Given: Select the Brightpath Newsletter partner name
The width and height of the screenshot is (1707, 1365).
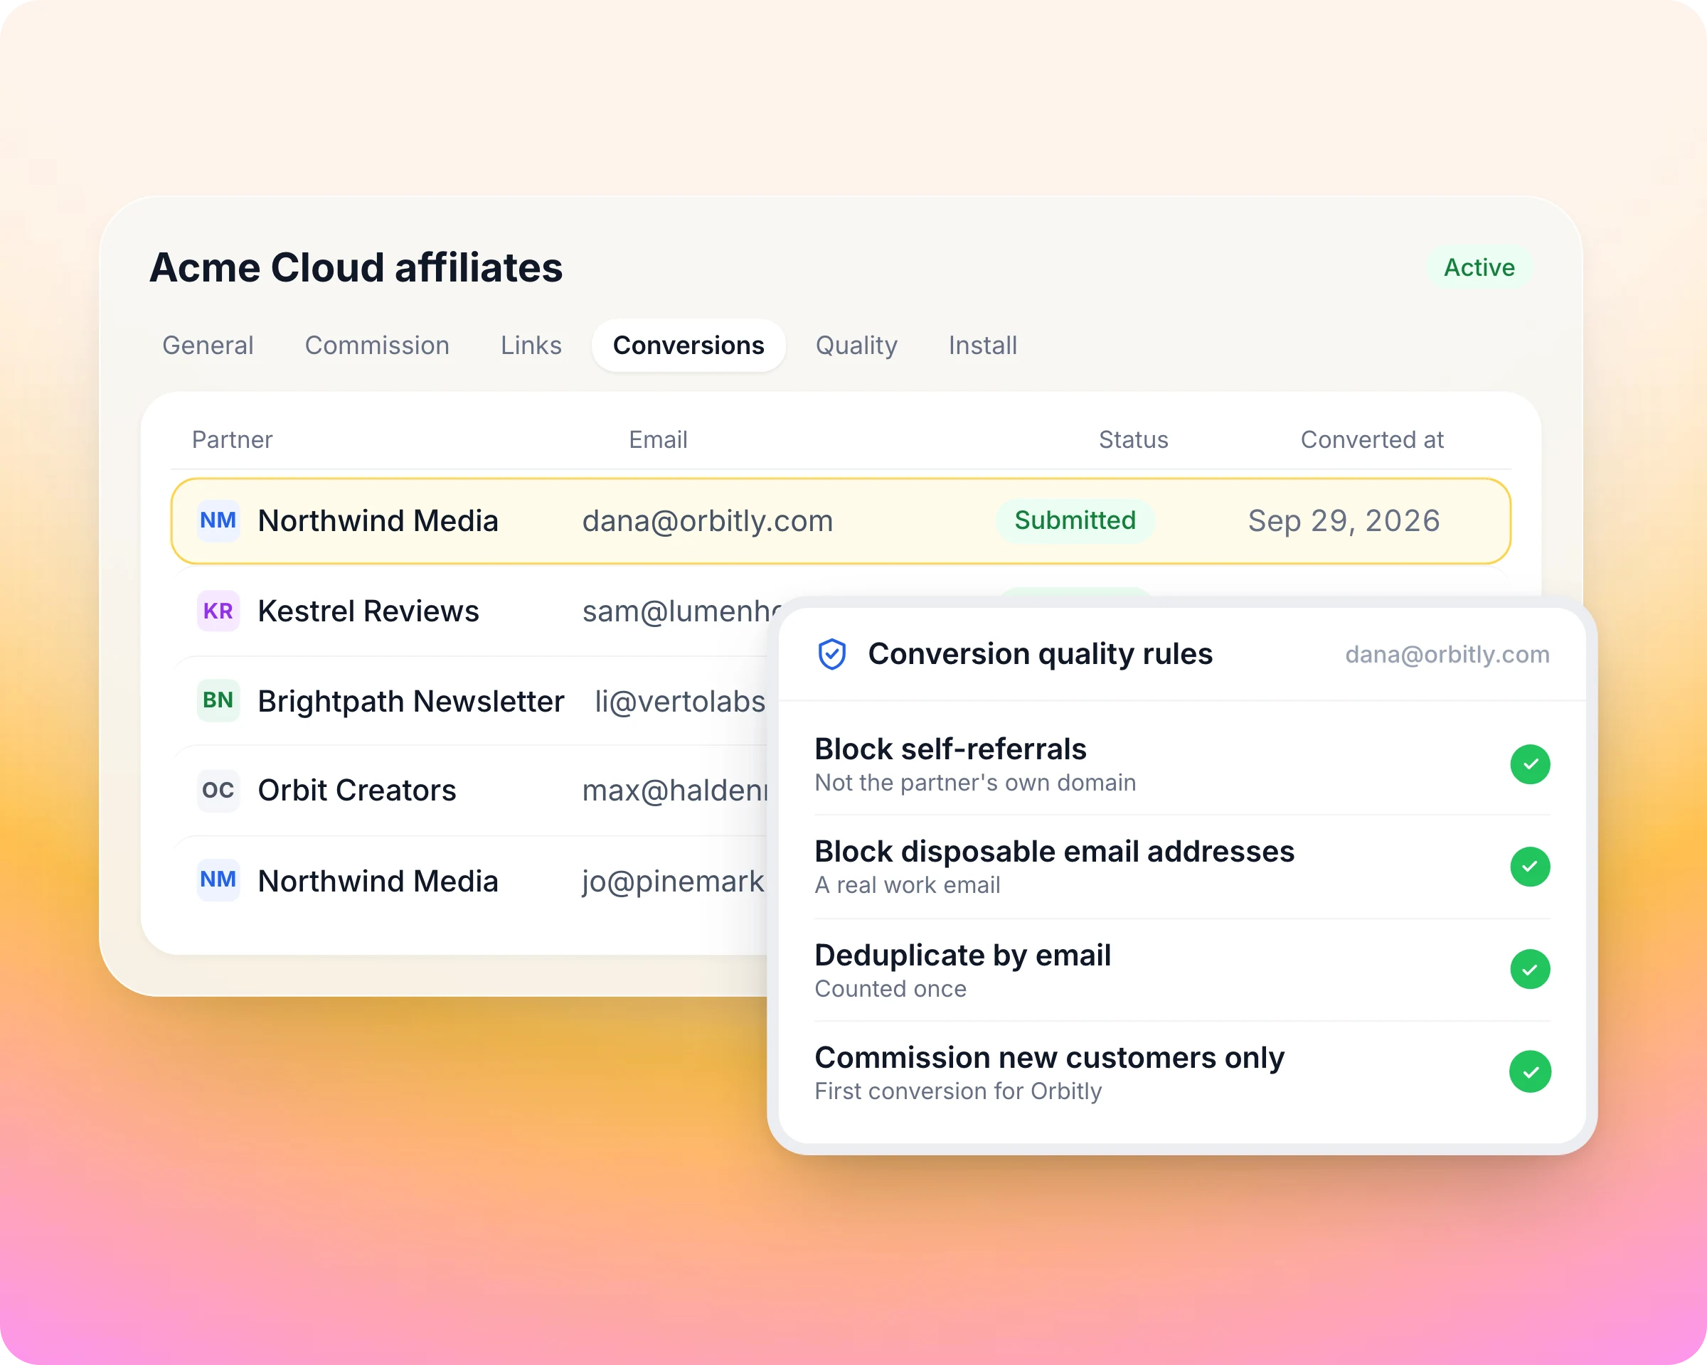Looking at the screenshot, I should (x=411, y=701).
